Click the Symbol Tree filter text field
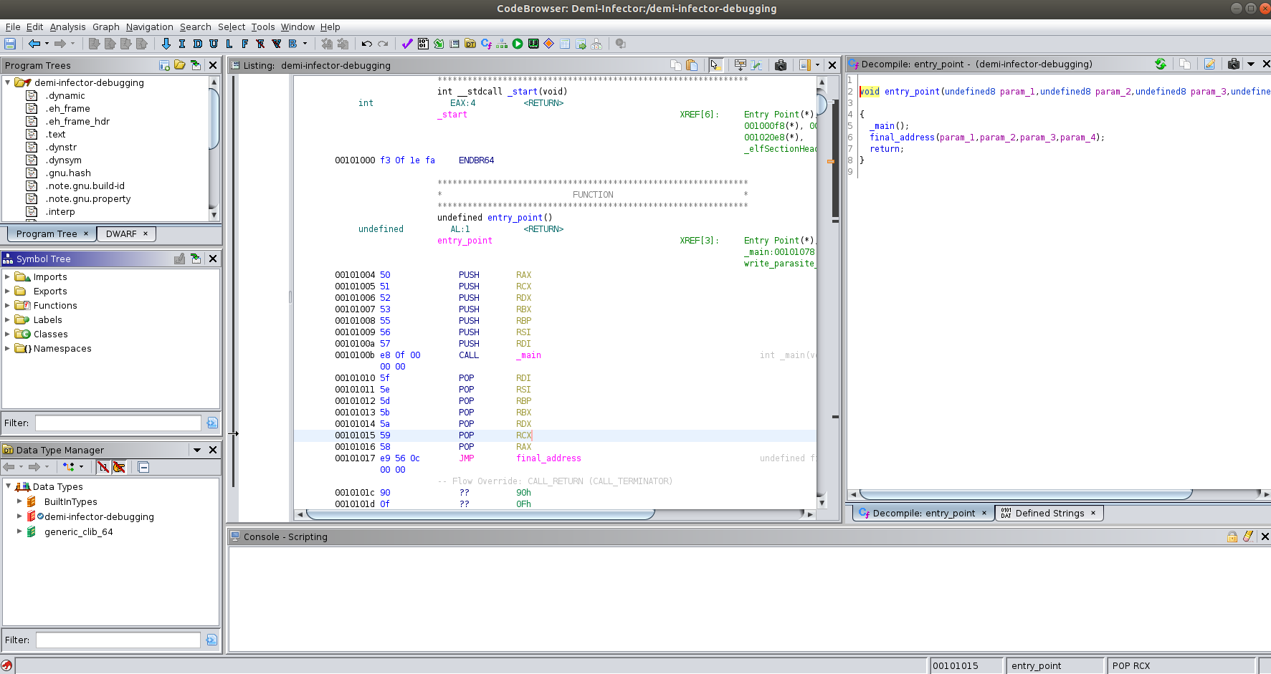 point(118,423)
